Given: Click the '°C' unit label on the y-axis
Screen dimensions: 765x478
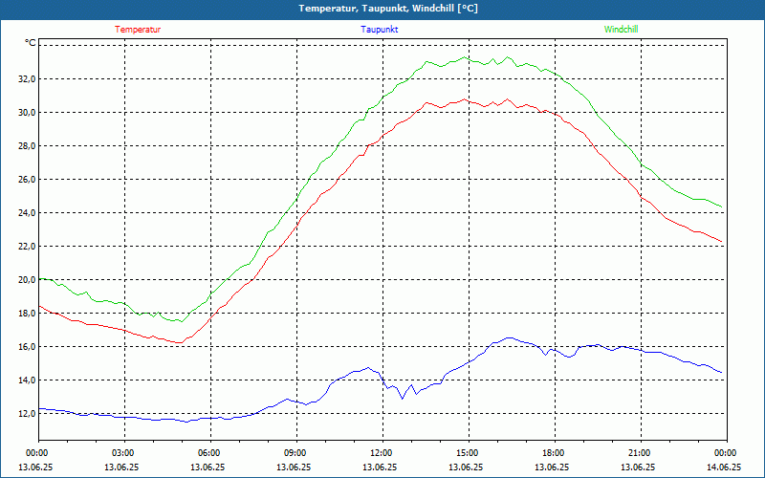Looking at the screenshot, I should [x=31, y=43].
